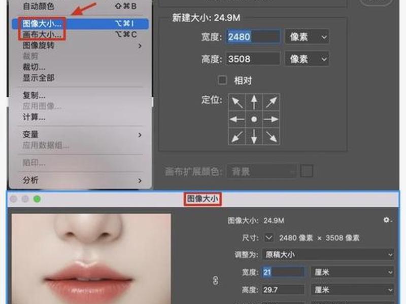Screen dimensions: 406x304
Task: Select top-center anchor arrow in 定位 grid
Action: coord(254,102)
